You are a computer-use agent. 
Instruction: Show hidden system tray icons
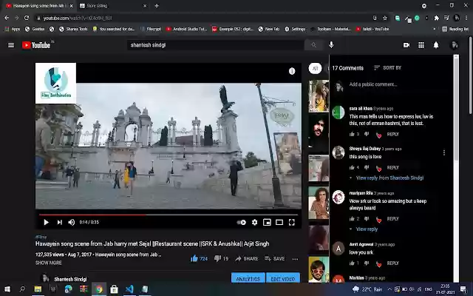(x=389, y=289)
